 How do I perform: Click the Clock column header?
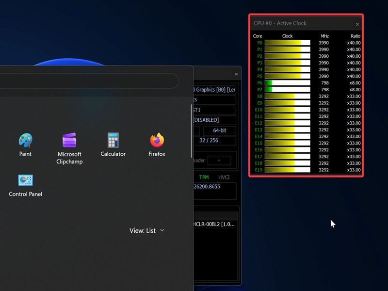click(287, 36)
